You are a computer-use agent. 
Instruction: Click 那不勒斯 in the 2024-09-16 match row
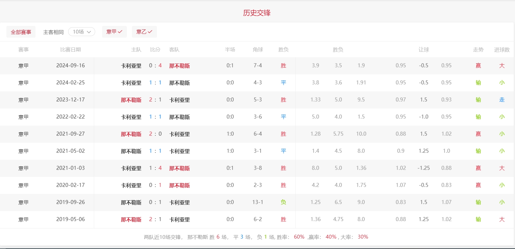coord(179,66)
